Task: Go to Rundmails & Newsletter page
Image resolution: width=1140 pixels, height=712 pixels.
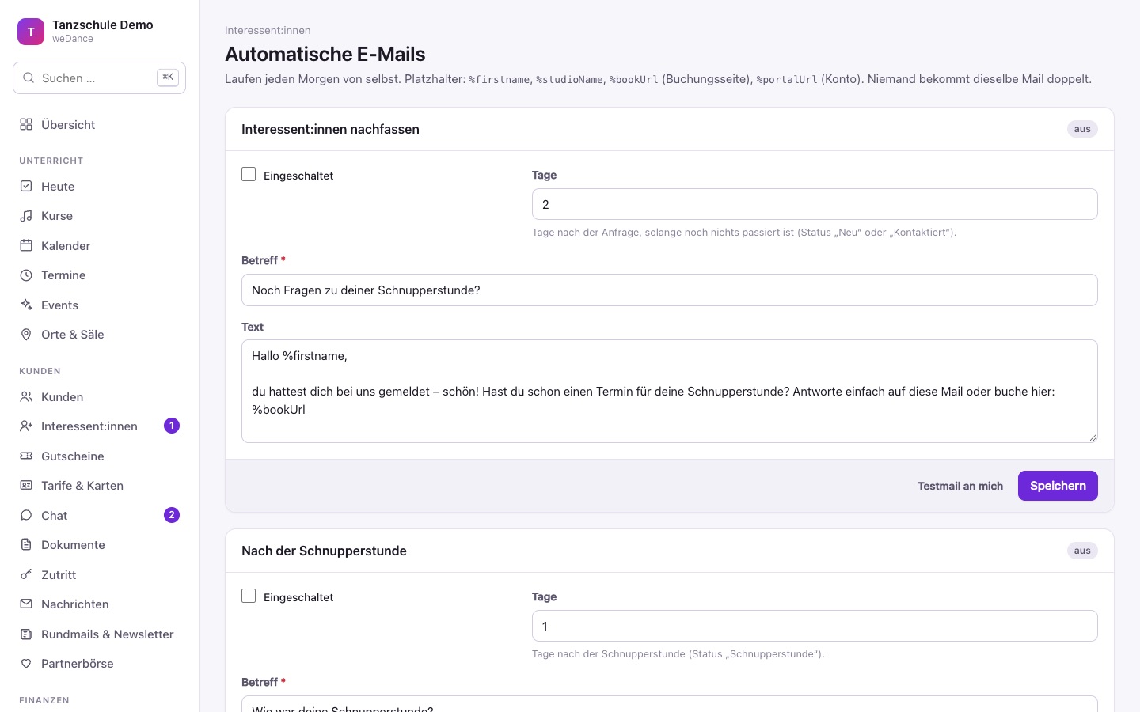Action: [100, 634]
